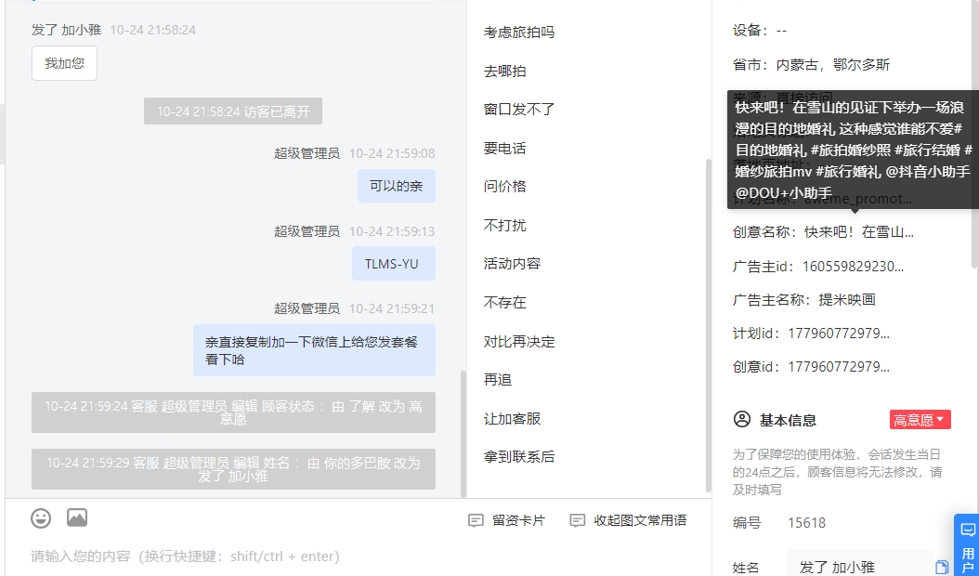Select quick reply 让加客服
The image size is (979, 576).
(512, 419)
